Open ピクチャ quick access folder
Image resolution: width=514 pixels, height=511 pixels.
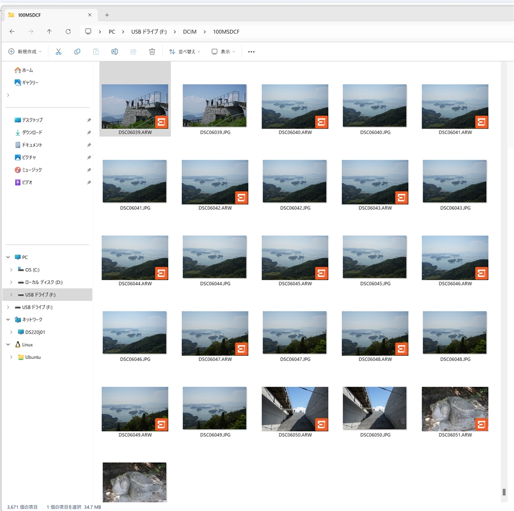[x=25, y=157]
